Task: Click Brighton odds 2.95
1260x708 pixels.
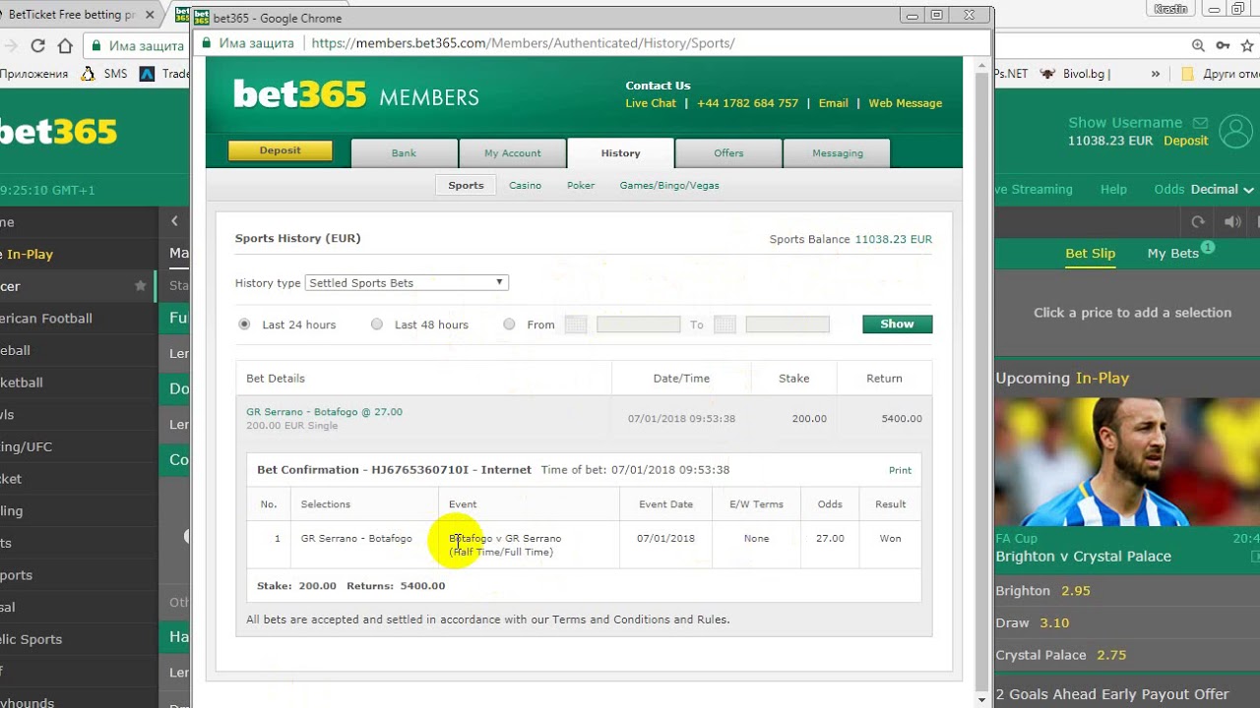Action: coord(1075,591)
